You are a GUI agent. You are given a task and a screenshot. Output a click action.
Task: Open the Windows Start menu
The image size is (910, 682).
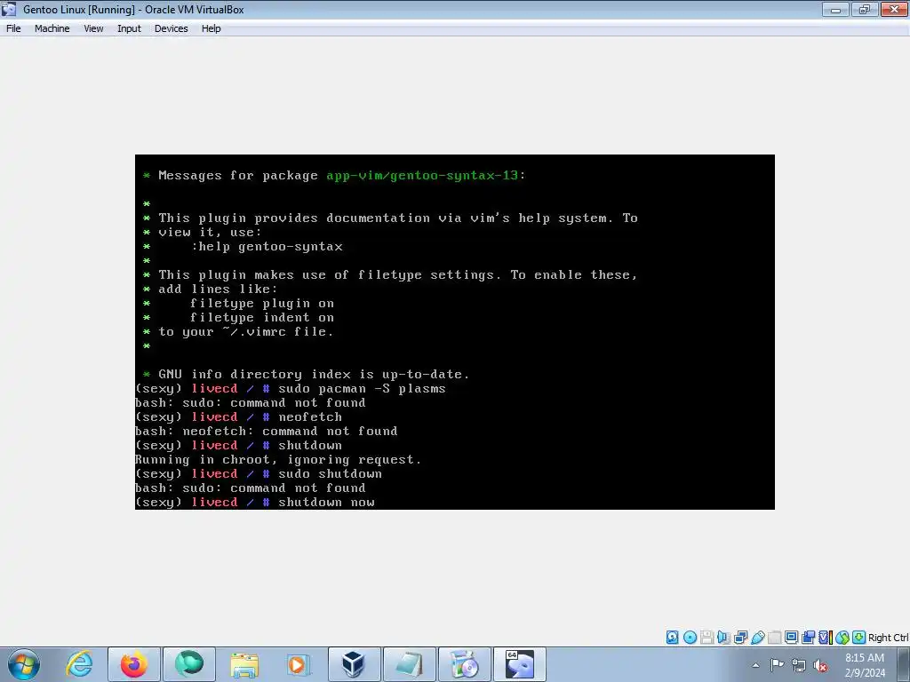point(24,664)
